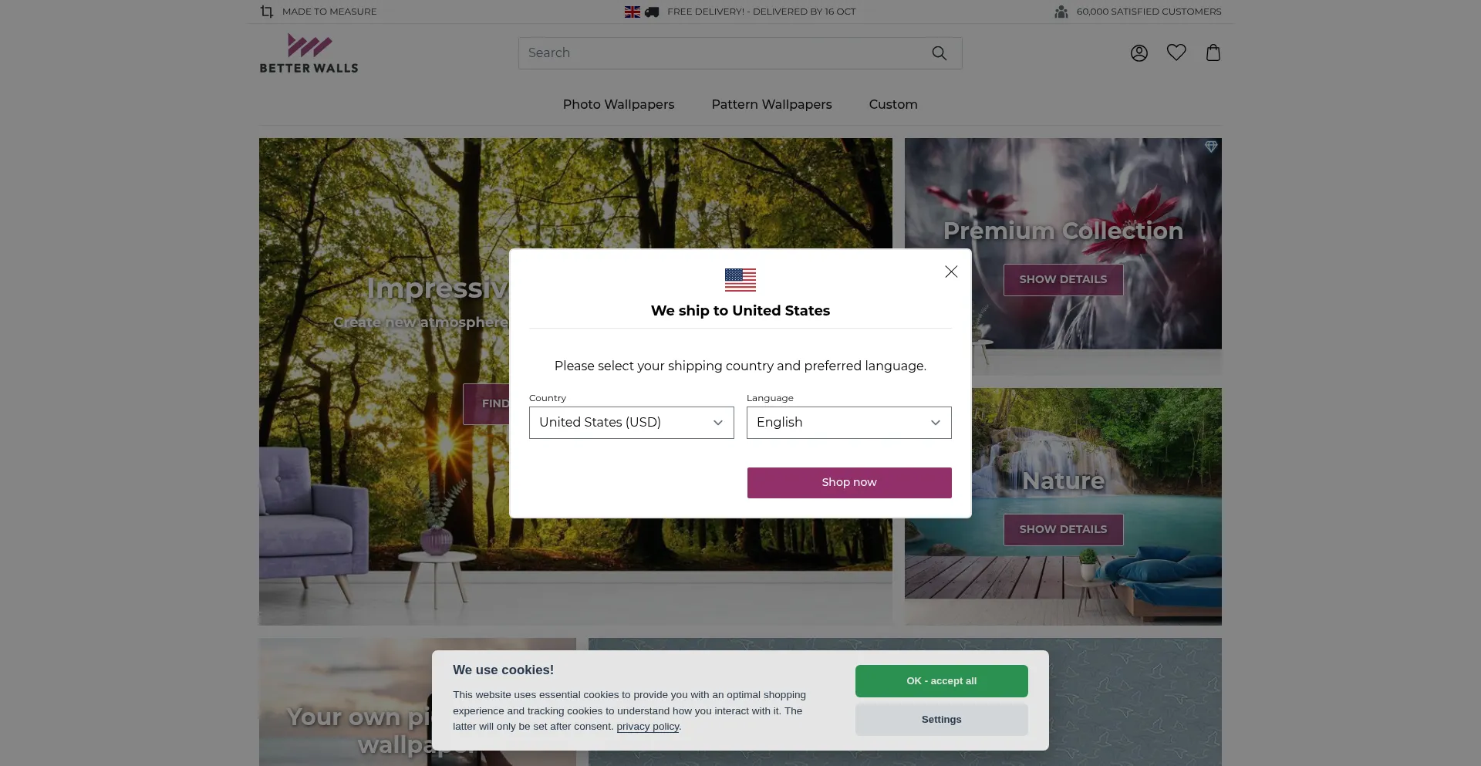This screenshot has width=1481, height=766.
Task: Expand the Country dropdown
Action: coord(632,423)
